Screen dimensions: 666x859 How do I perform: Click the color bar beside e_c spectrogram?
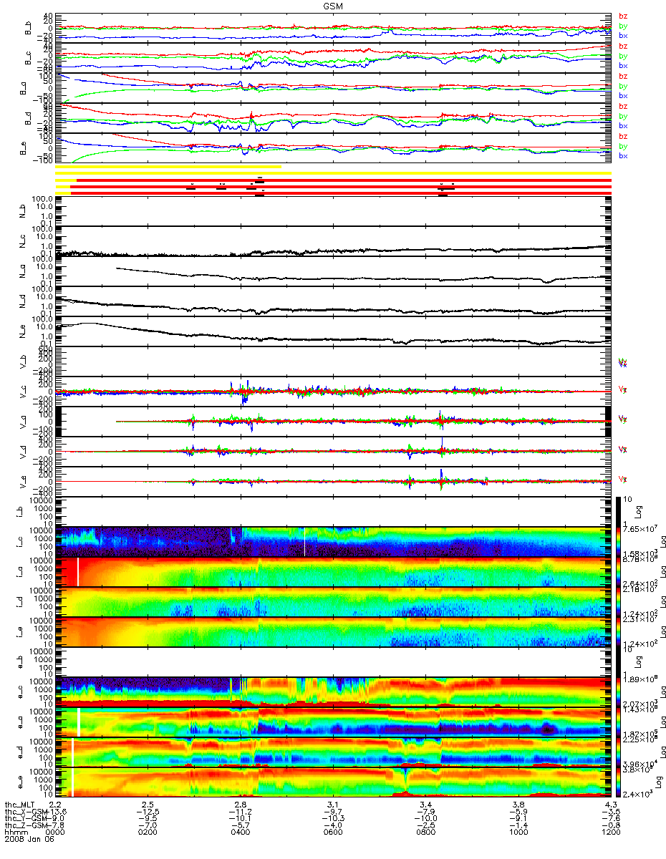(619, 692)
